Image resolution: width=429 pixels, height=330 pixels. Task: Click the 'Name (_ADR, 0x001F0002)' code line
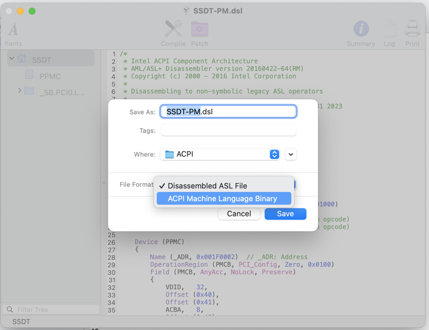point(229,257)
